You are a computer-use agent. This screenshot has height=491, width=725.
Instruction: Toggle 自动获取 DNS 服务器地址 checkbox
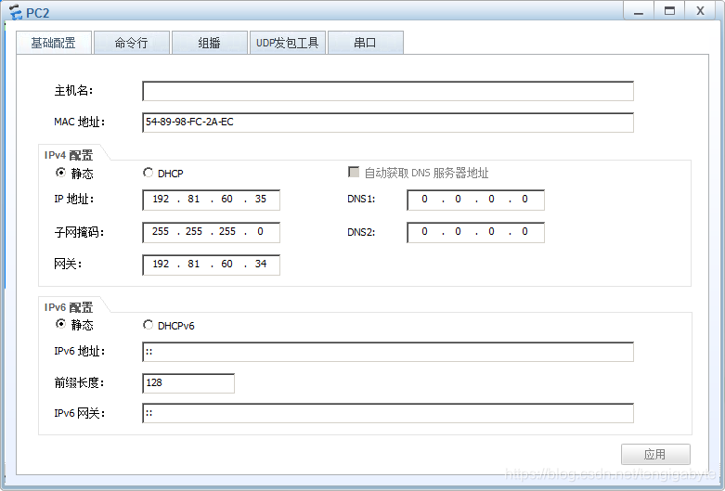point(354,173)
